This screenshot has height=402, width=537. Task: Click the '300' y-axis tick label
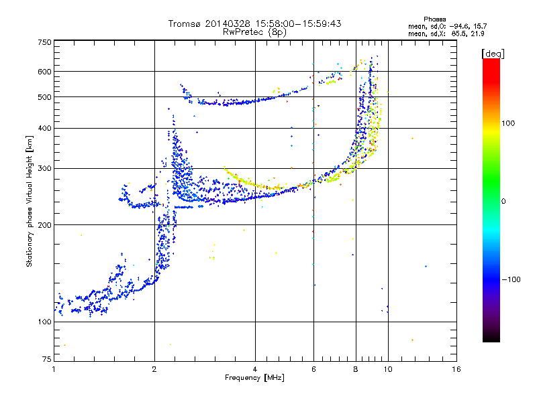click(x=44, y=169)
